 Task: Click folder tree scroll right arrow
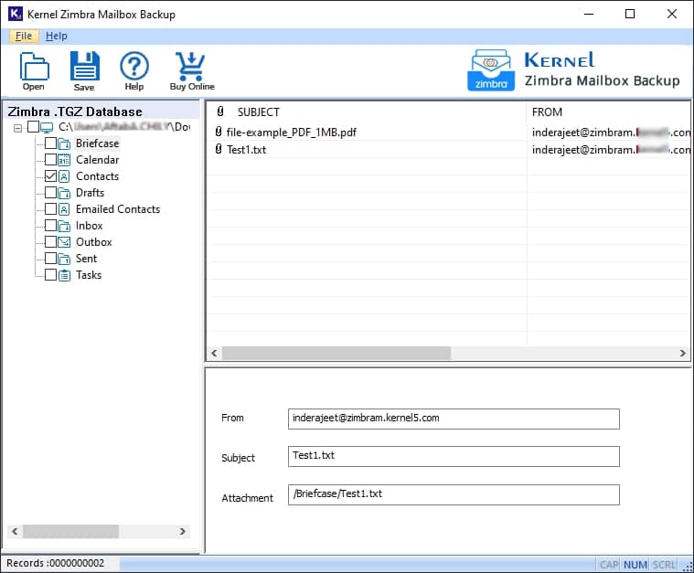(x=182, y=531)
